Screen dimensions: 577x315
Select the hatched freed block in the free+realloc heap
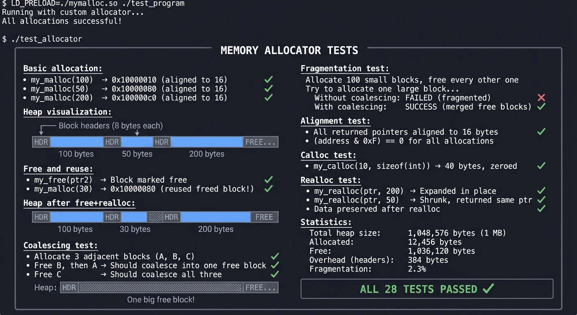click(x=156, y=217)
